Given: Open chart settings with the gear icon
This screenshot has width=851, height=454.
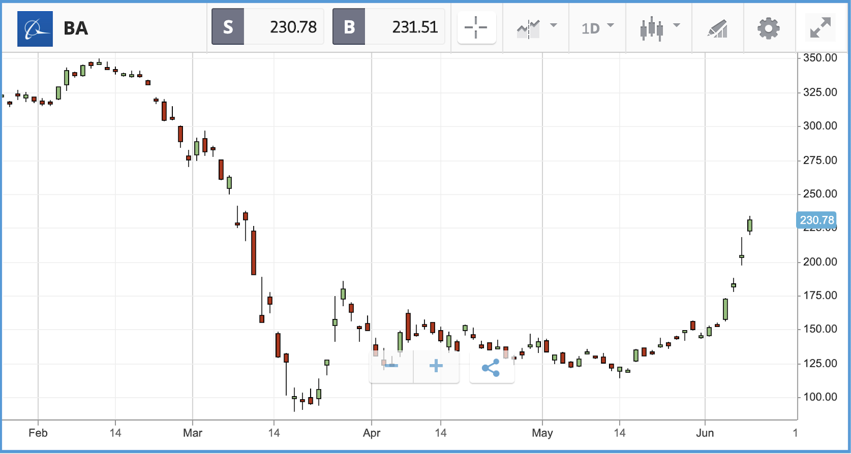Looking at the screenshot, I should coord(769,28).
